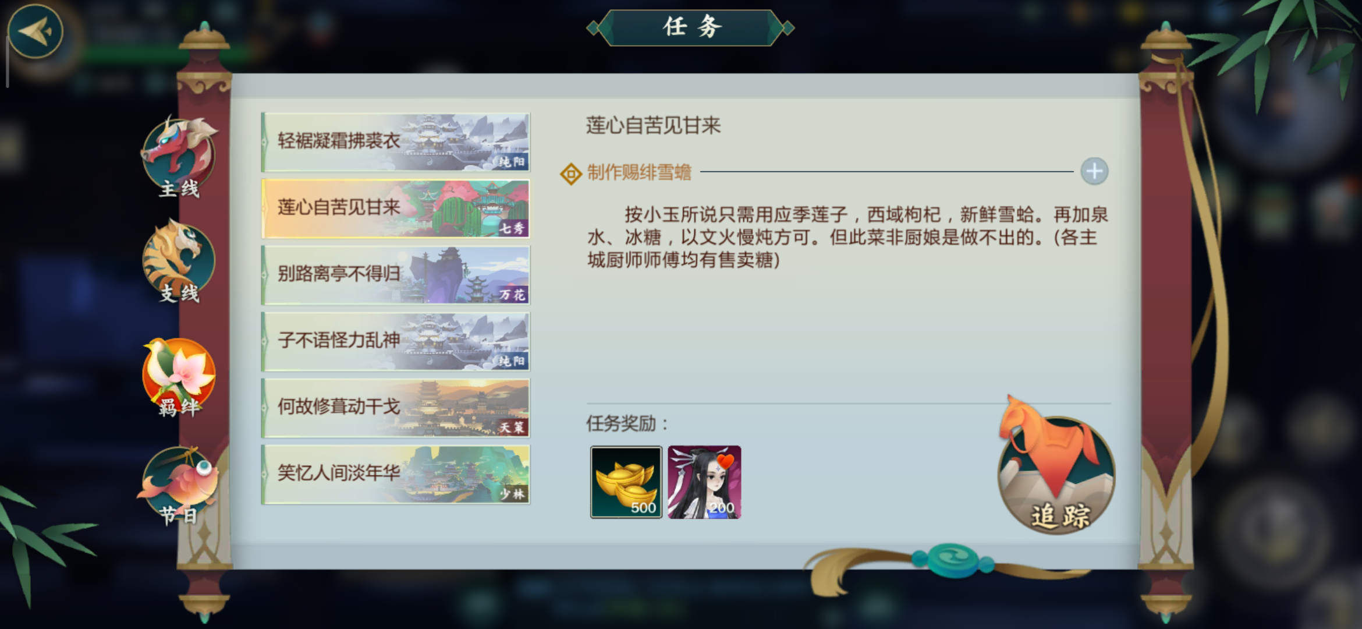This screenshot has width=1362, height=629.
Task: Select quest 何故修葺动干戈
Action: point(396,408)
